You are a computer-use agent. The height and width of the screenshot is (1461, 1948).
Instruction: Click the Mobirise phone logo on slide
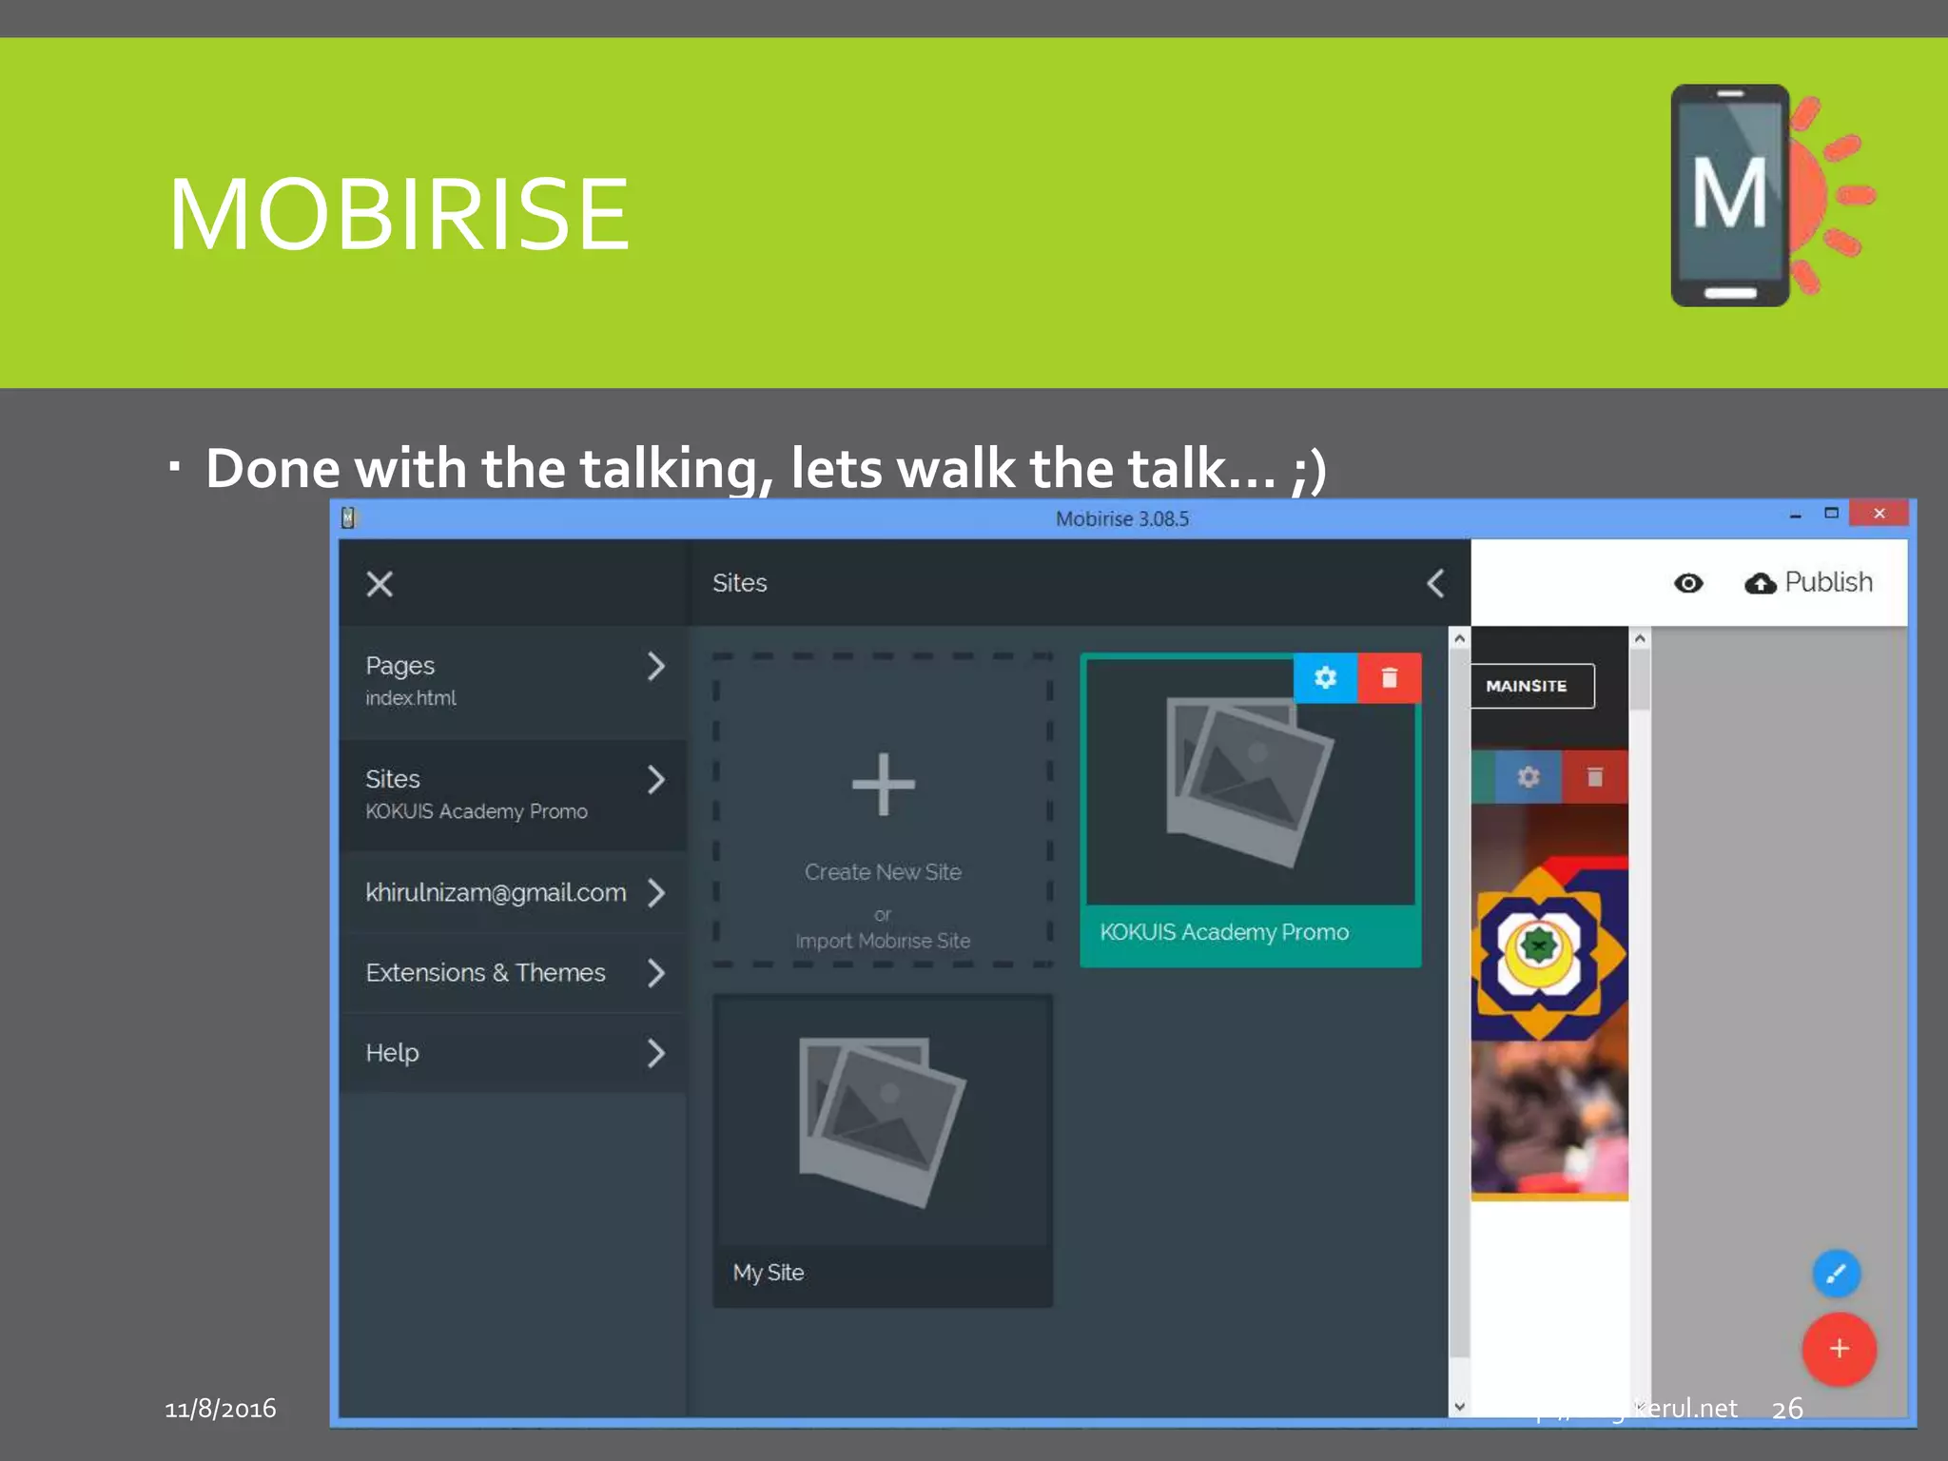(1771, 195)
